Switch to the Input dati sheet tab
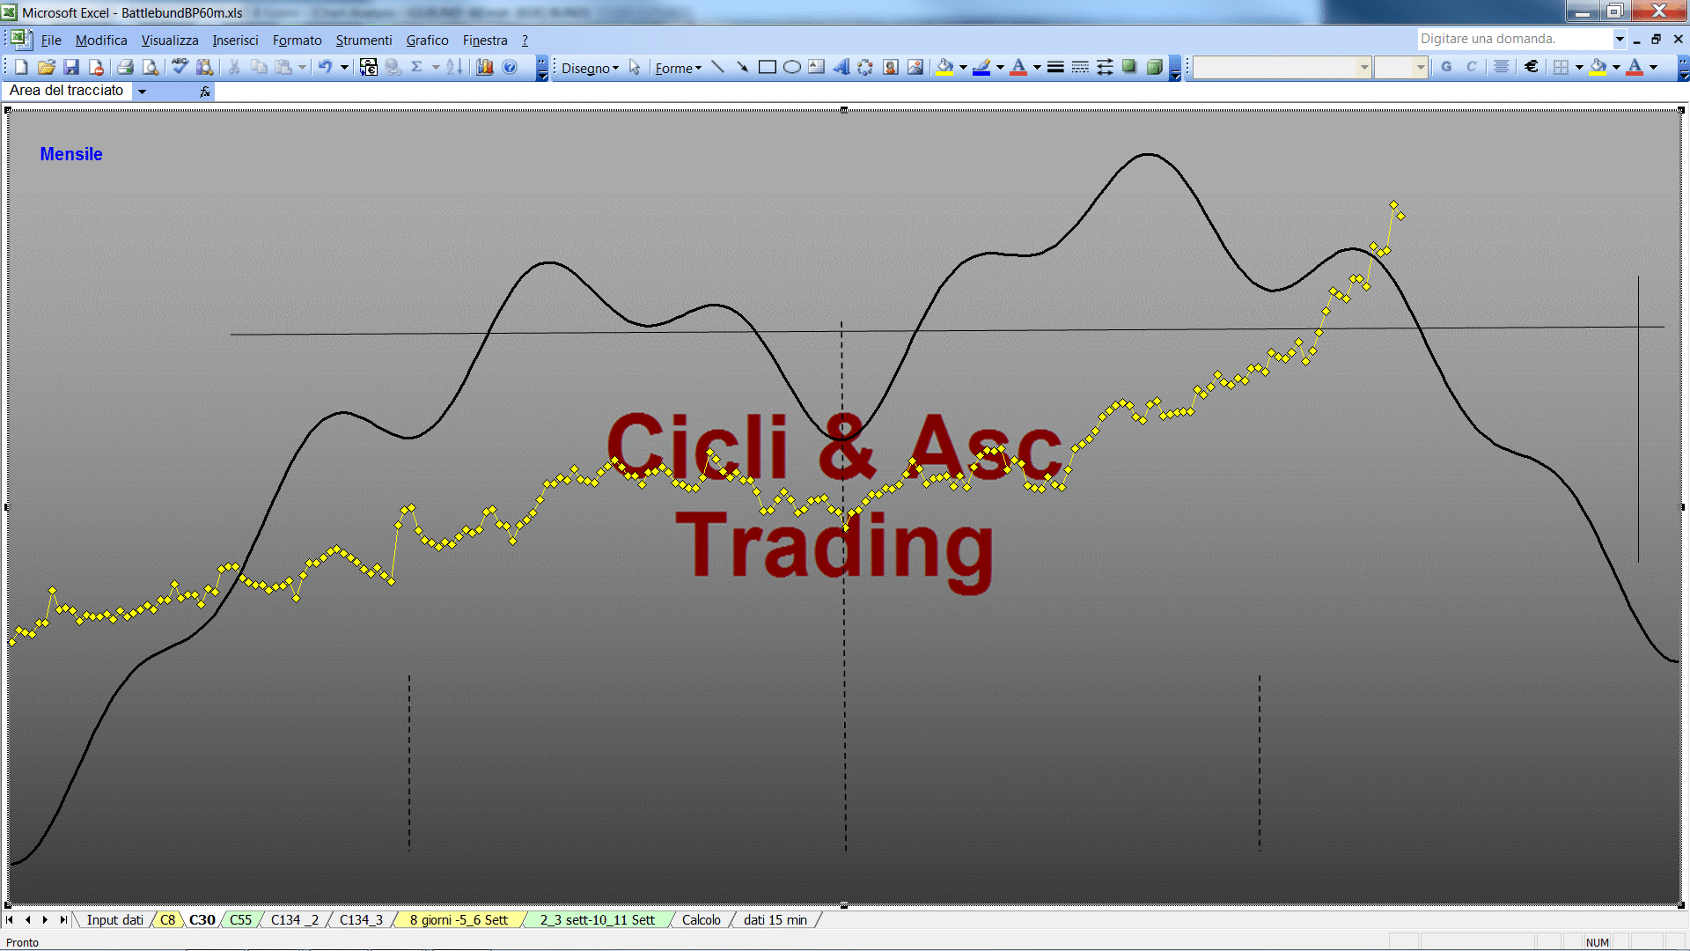 pyautogui.click(x=114, y=919)
